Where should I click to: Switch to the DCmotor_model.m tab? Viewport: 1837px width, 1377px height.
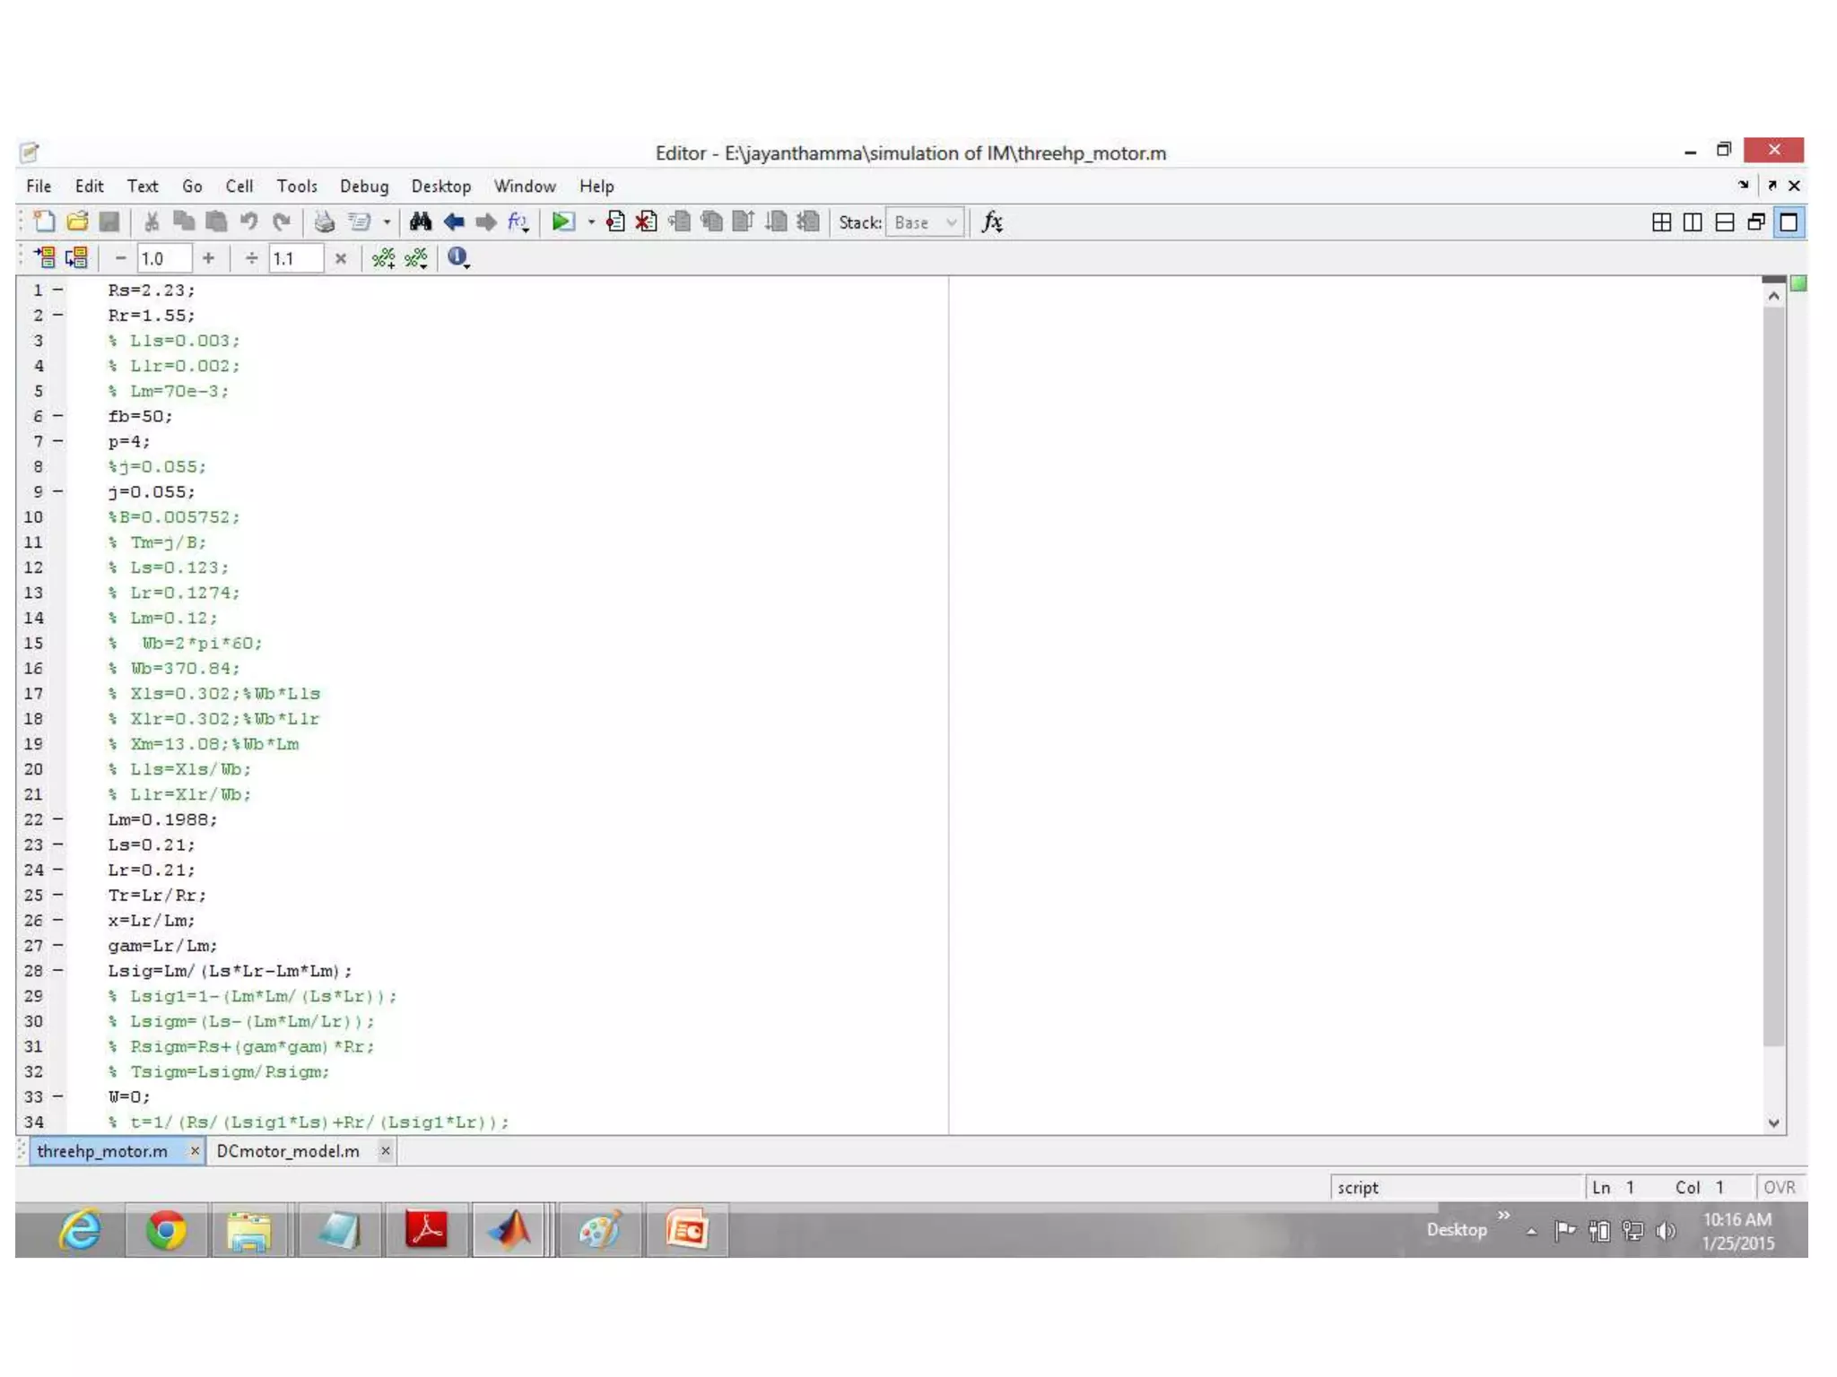tap(288, 1151)
